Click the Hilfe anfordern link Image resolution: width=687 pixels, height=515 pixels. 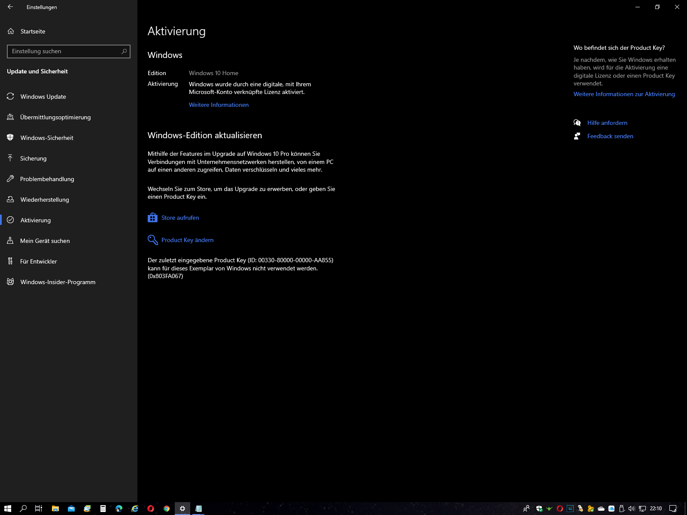[607, 123]
